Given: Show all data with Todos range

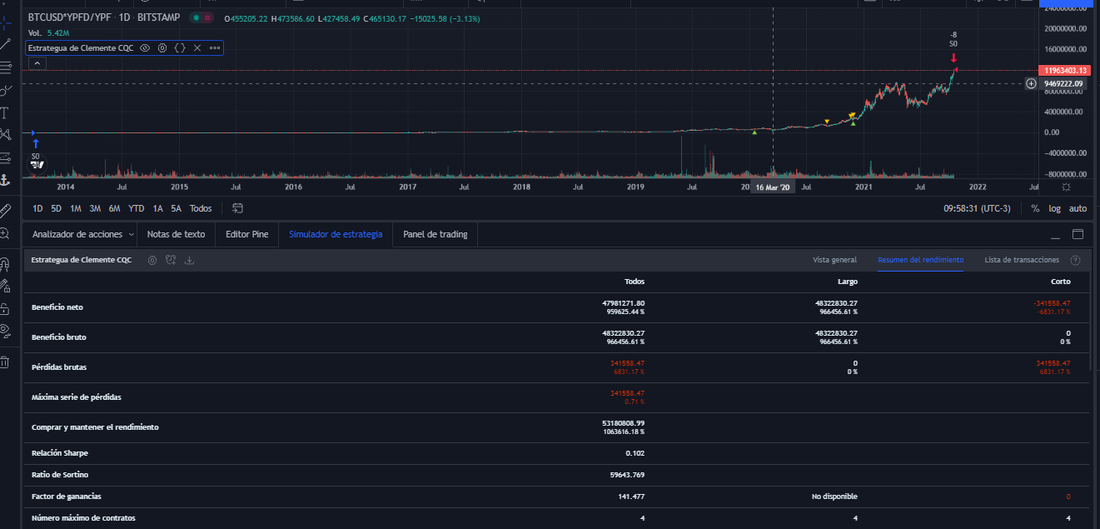Looking at the screenshot, I should click(201, 208).
